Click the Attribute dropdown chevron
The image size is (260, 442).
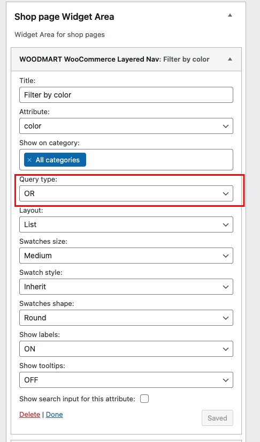click(225, 126)
